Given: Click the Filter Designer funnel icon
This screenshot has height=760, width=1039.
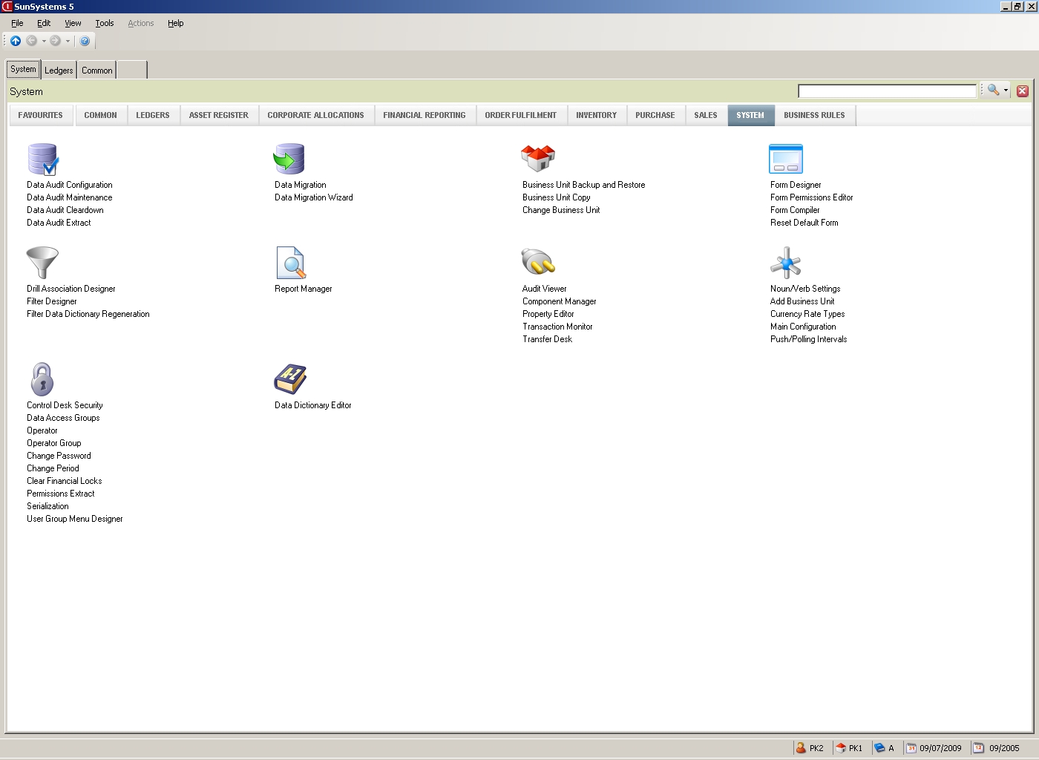Looking at the screenshot, I should tap(42, 263).
